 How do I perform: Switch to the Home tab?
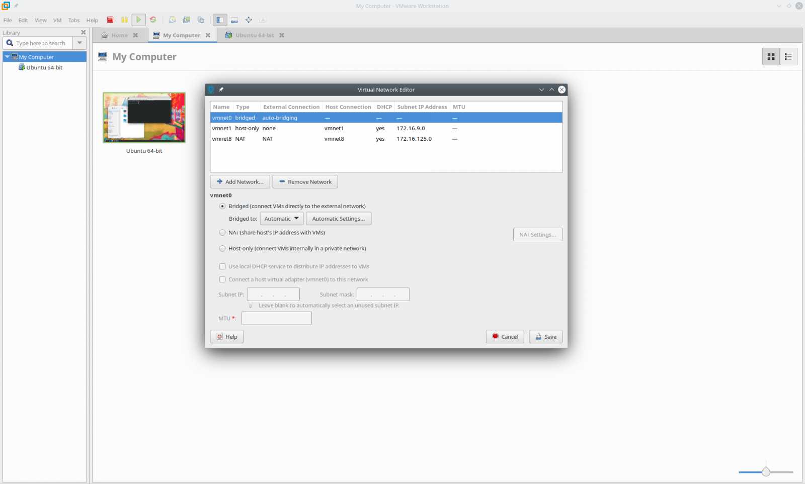click(x=119, y=35)
